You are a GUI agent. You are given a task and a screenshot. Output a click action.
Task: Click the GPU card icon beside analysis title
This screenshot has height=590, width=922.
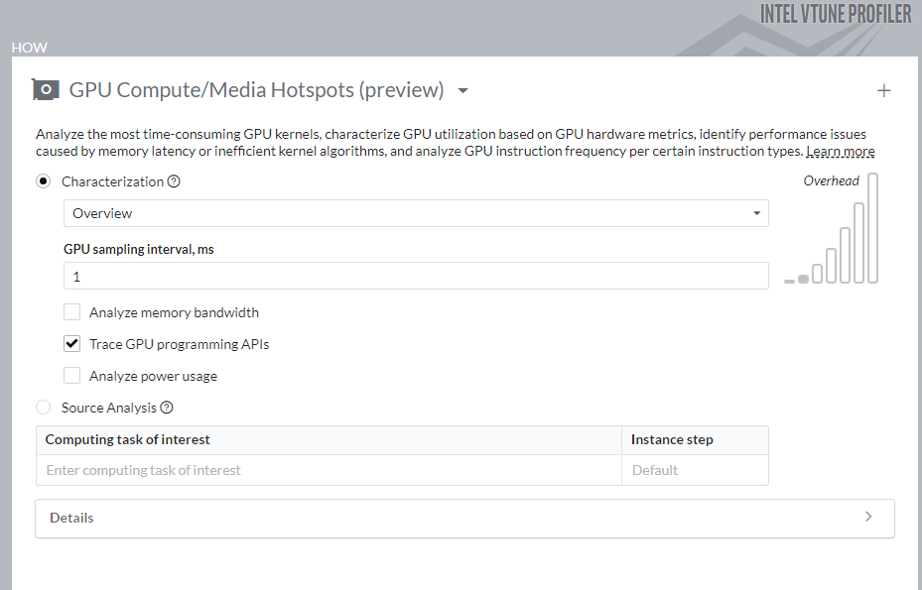pyautogui.click(x=45, y=90)
